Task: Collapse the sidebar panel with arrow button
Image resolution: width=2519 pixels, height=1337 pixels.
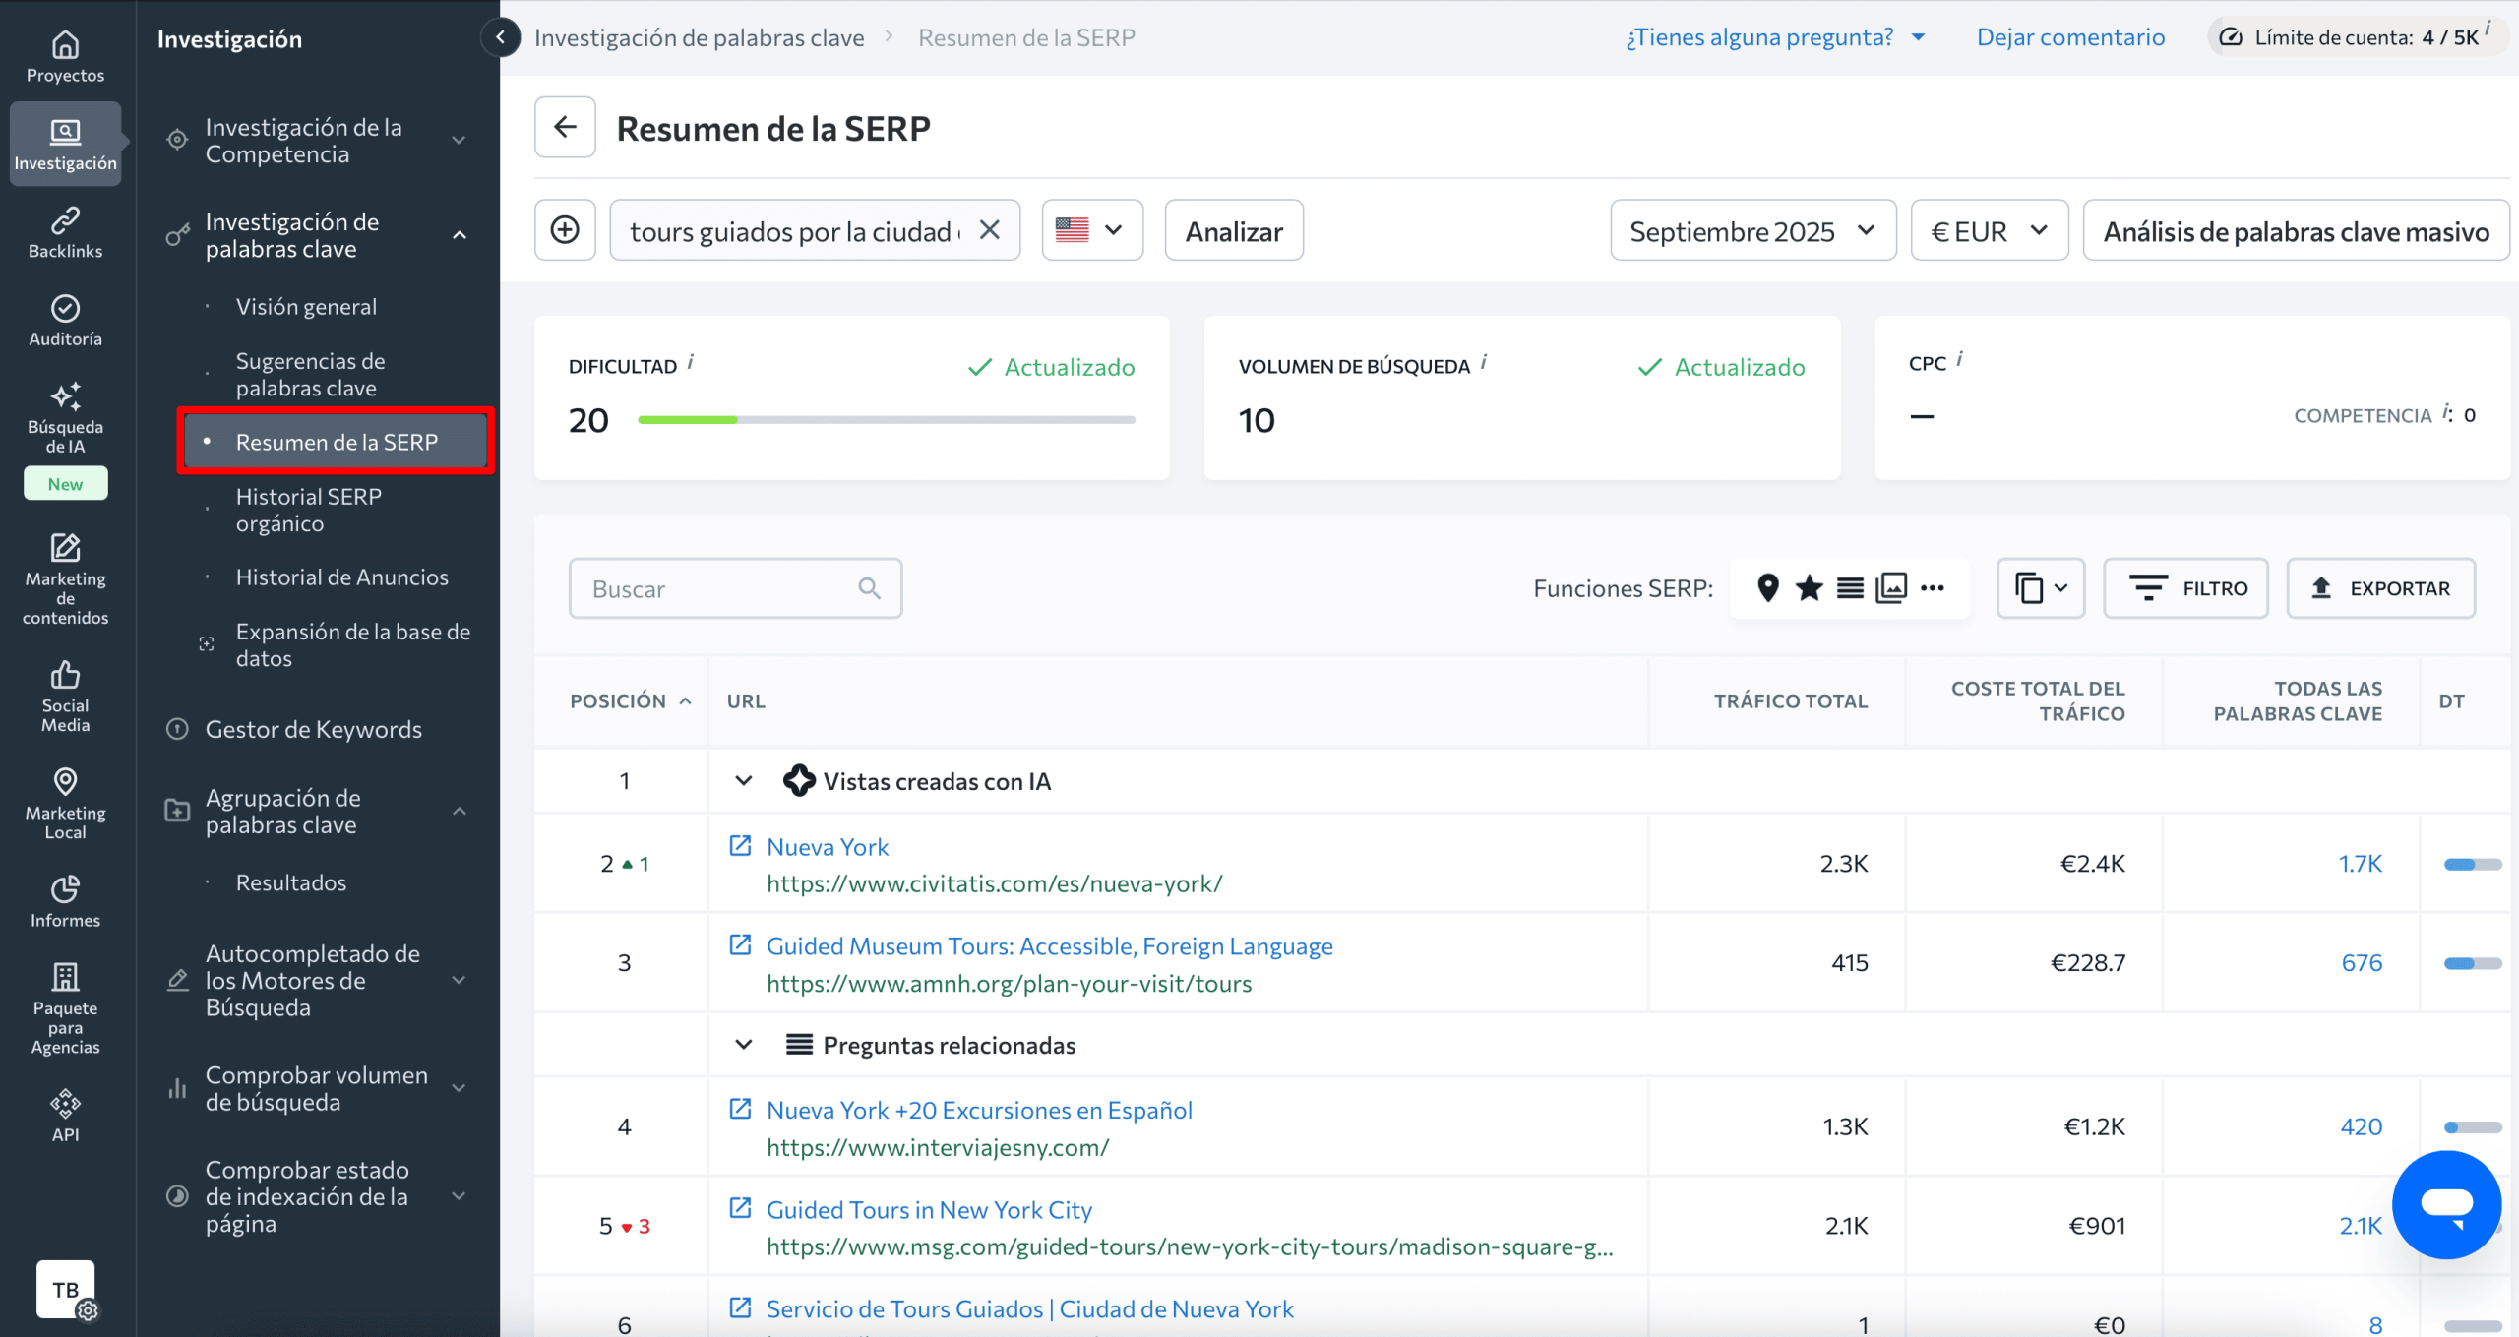Action: click(x=501, y=37)
